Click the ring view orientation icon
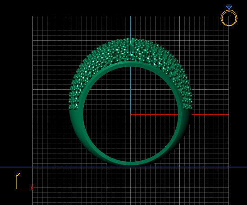This screenshot has height=205, width=247. coord(229,16)
